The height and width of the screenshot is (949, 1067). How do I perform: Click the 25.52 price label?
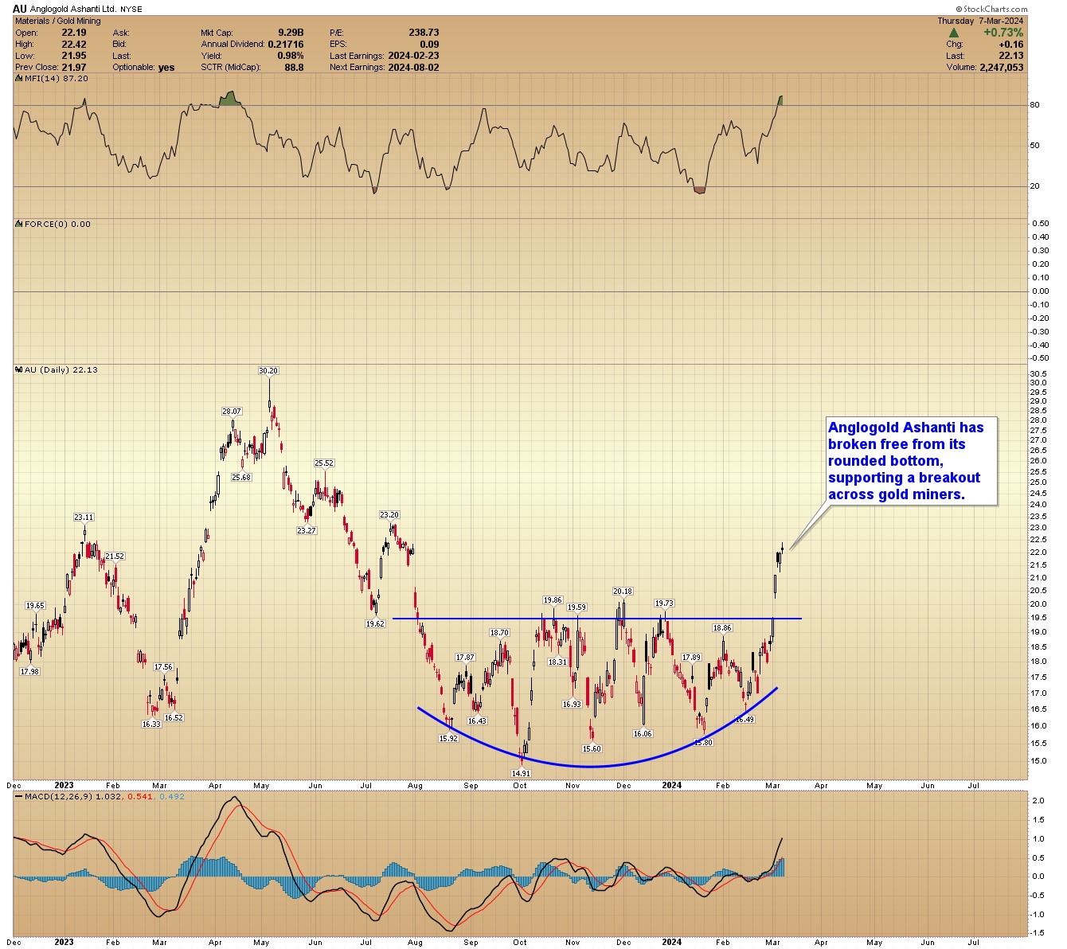click(324, 463)
